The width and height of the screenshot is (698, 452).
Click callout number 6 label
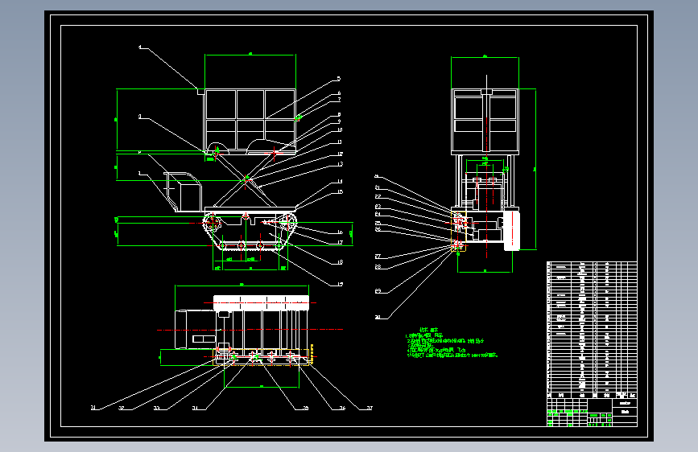point(339,93)
